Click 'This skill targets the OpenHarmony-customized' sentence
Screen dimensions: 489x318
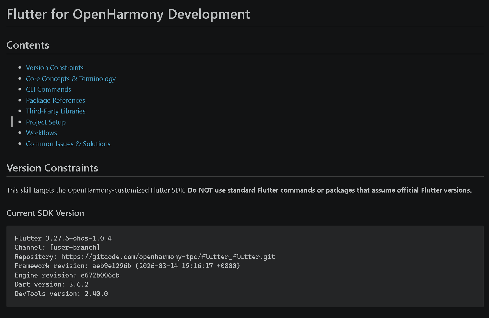pos(96,190)
